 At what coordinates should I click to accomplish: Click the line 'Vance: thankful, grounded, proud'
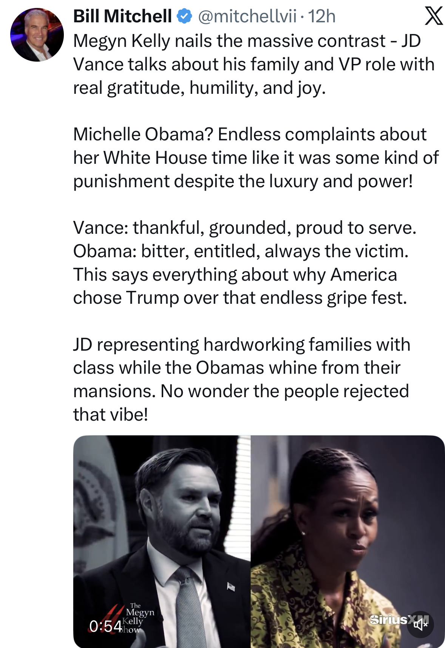point(244,228)
